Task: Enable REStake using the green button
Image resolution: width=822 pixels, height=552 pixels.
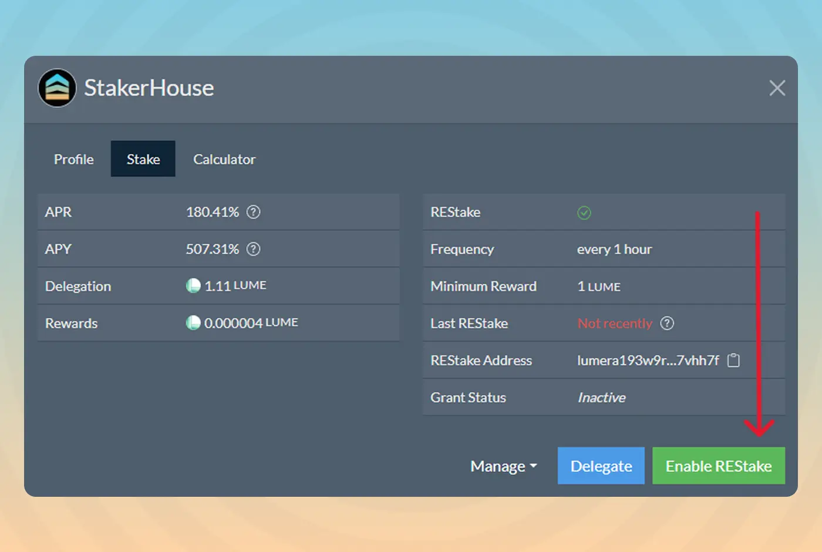Action: click(x=718, y=466)
